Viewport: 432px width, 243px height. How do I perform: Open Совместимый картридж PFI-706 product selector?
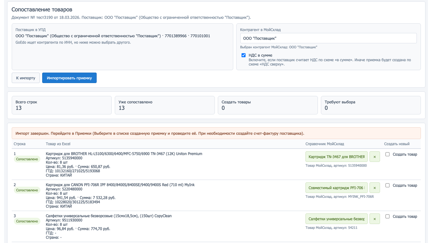336,188
